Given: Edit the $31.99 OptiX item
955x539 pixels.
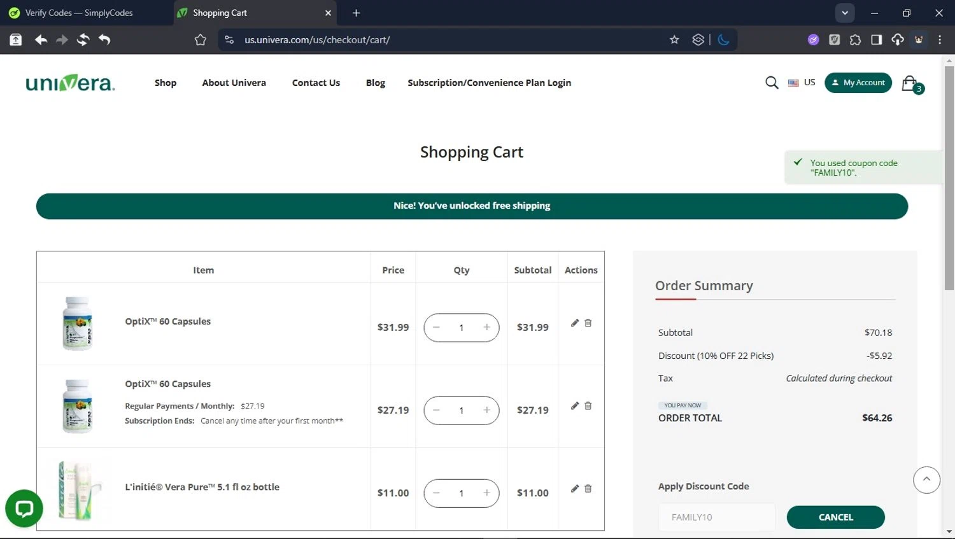Looking at the screenshot, I should pyautogui.click(x=575, y=323).
